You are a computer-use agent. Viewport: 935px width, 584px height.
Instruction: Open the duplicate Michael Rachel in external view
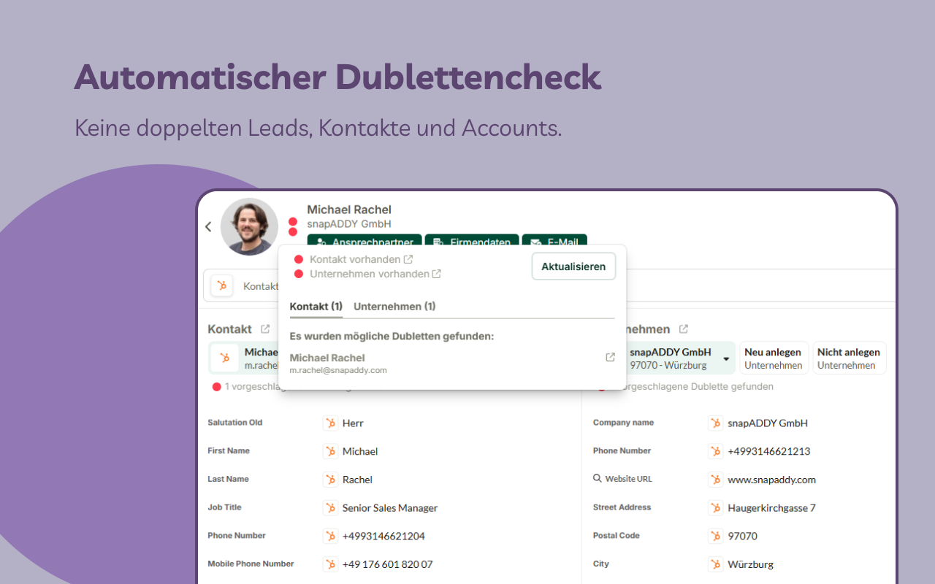coord(610,358)
